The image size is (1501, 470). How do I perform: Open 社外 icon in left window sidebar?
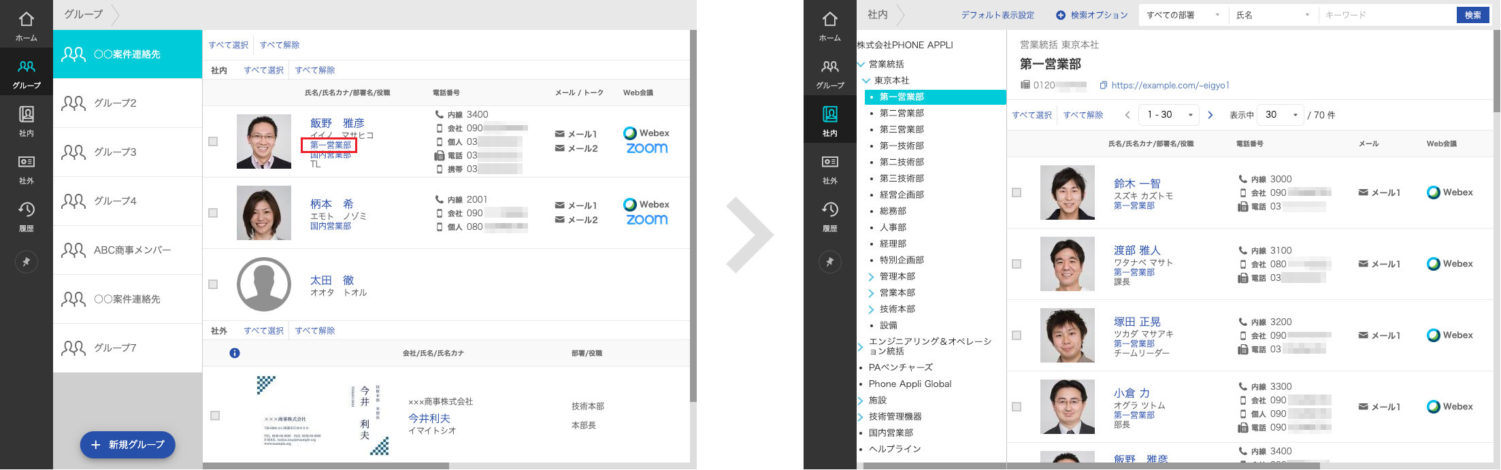pyautogui.click(x=27, y=169)
